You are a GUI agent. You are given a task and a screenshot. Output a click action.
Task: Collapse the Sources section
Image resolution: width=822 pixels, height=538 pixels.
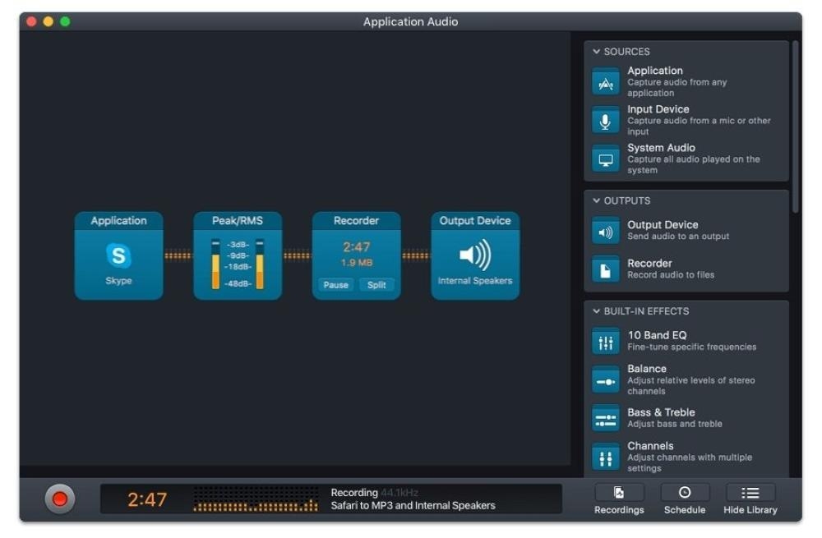(x=597, y=52)
